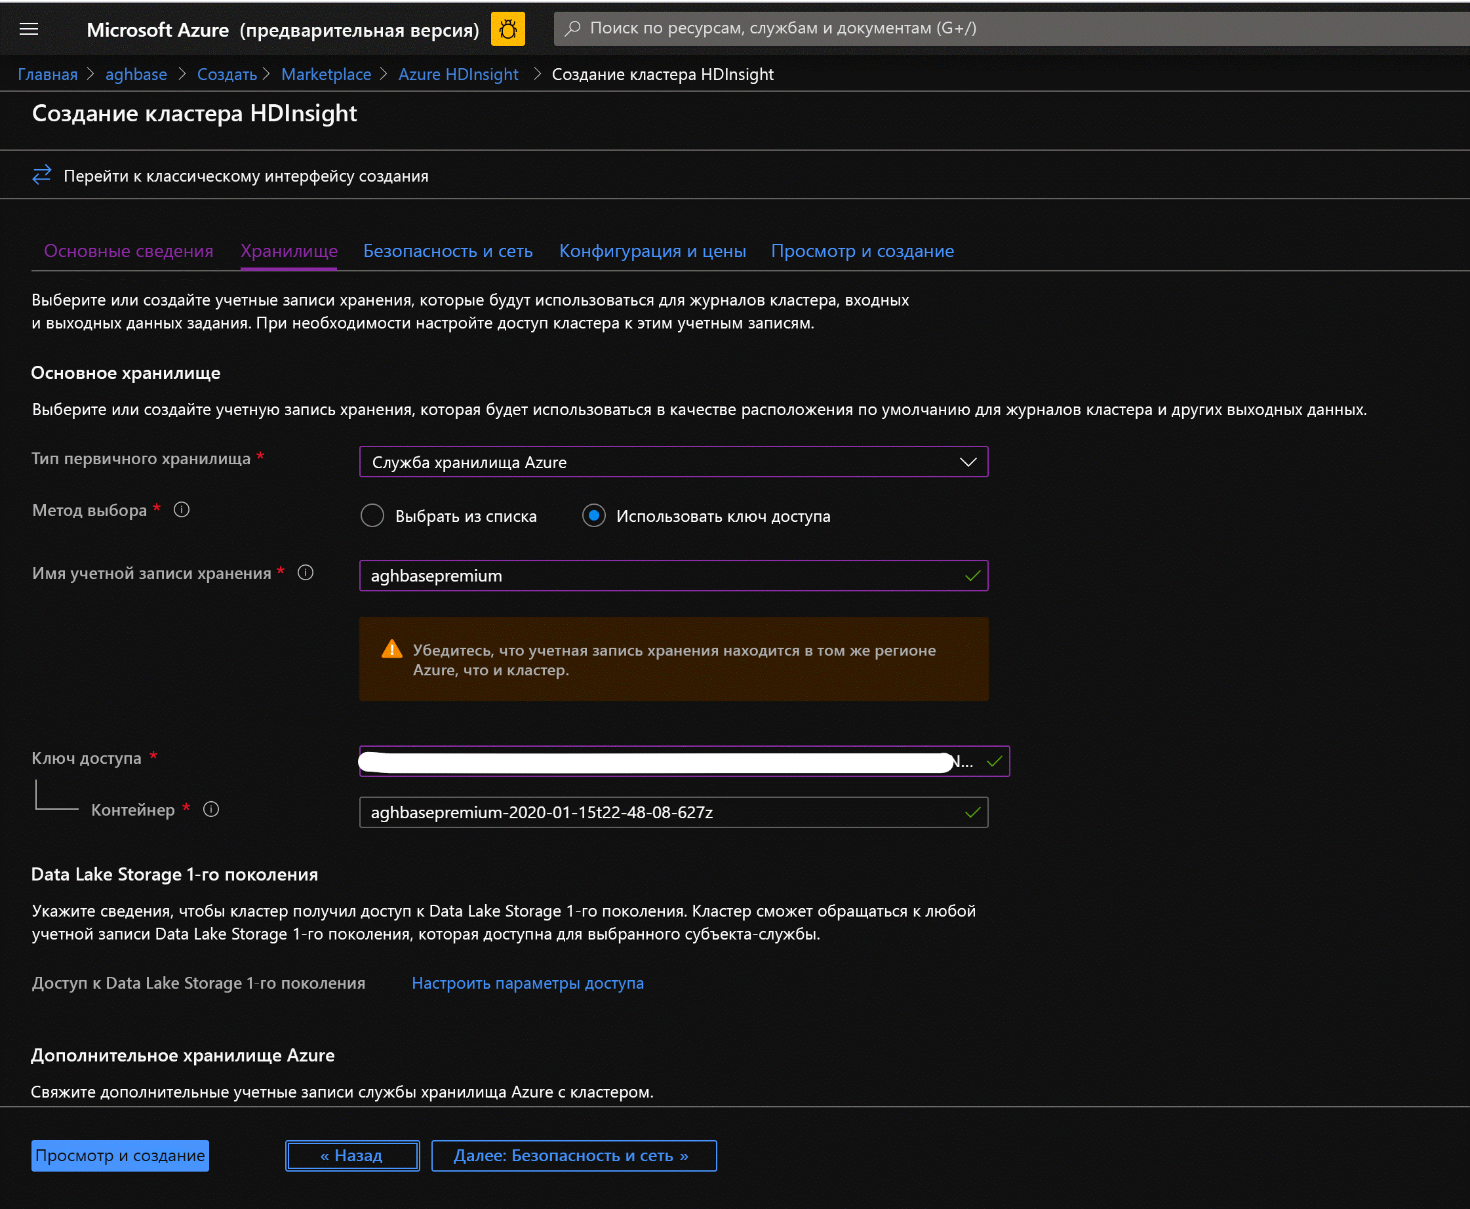Switch to the Хранилище tab

click(289, 250)
